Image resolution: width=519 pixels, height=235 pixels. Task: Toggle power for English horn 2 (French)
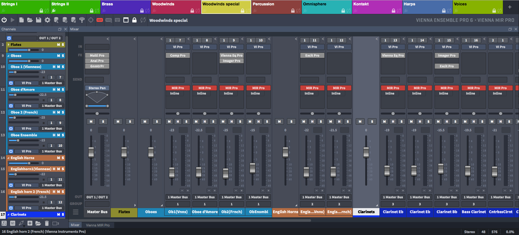11,208
